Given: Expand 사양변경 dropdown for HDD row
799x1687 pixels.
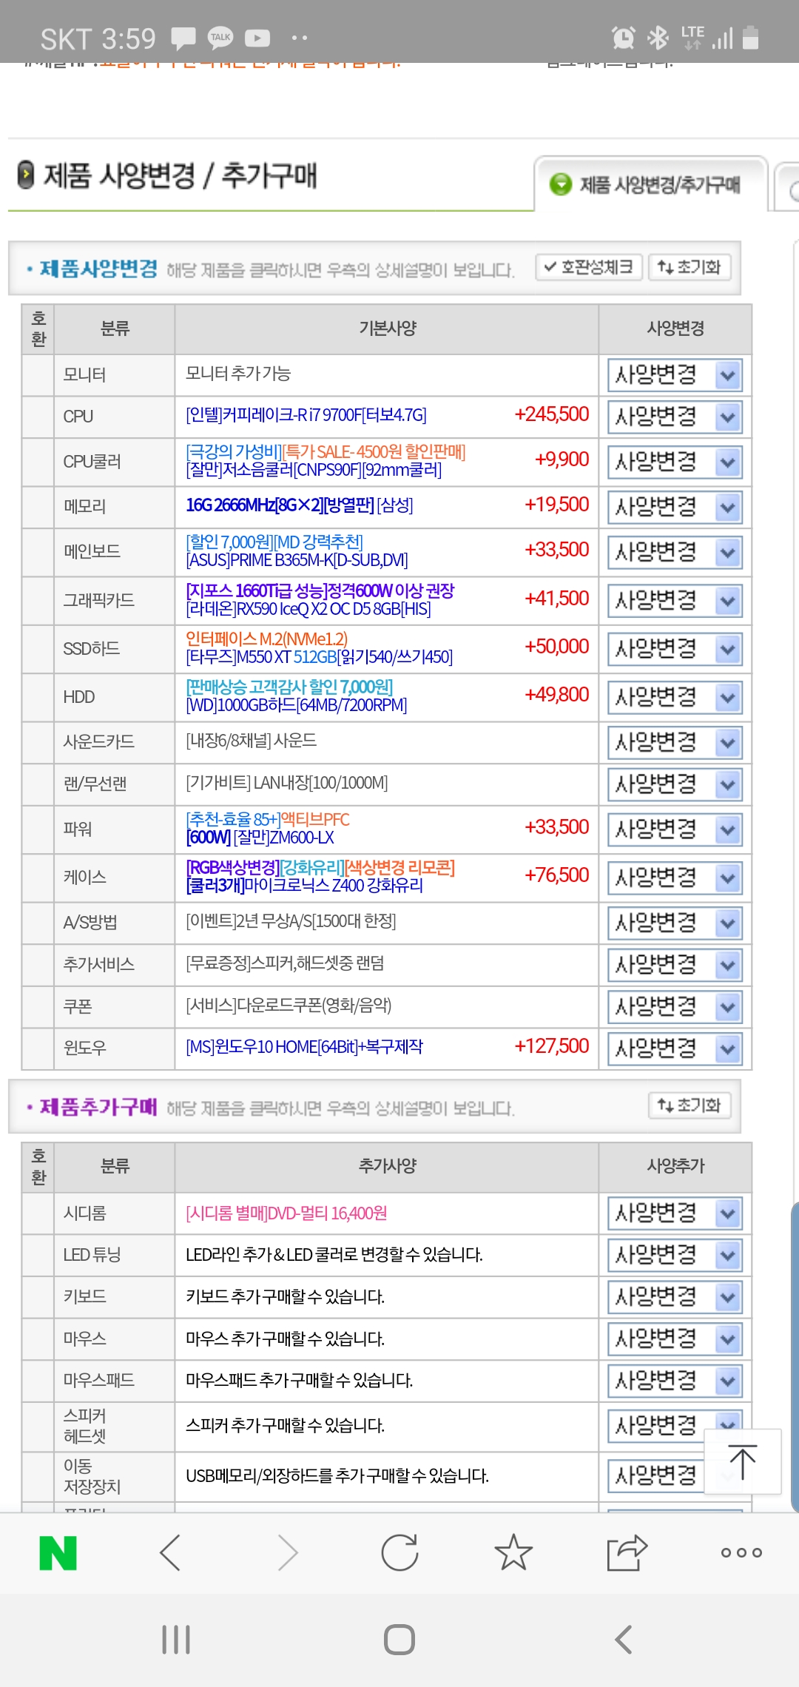Looking at the screenshot, I should point(675,697).
